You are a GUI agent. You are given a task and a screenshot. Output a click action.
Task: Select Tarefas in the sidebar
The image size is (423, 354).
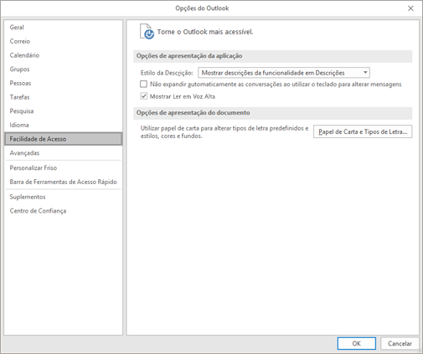[x=63, y=97]
